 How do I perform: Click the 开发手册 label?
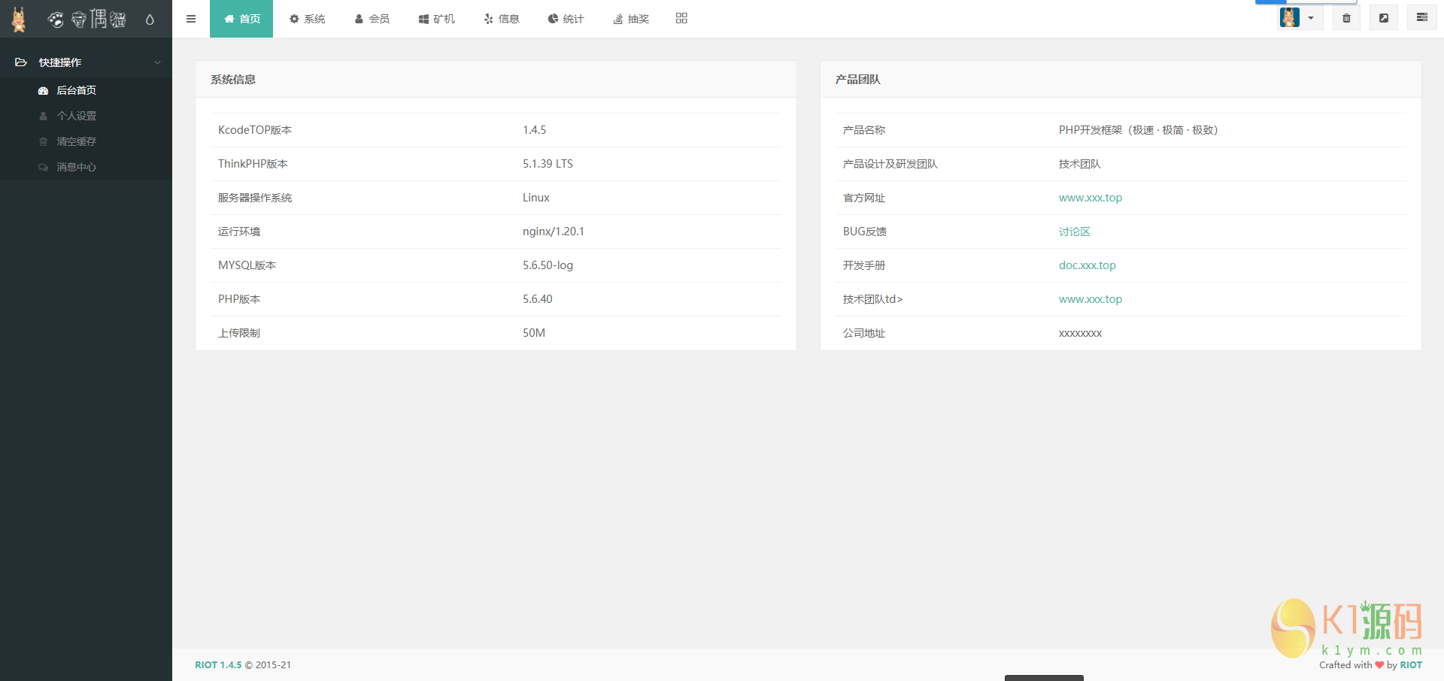tap(864, 265)
